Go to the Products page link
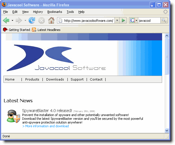Screen dimensions: 175x145 point(32,79)
